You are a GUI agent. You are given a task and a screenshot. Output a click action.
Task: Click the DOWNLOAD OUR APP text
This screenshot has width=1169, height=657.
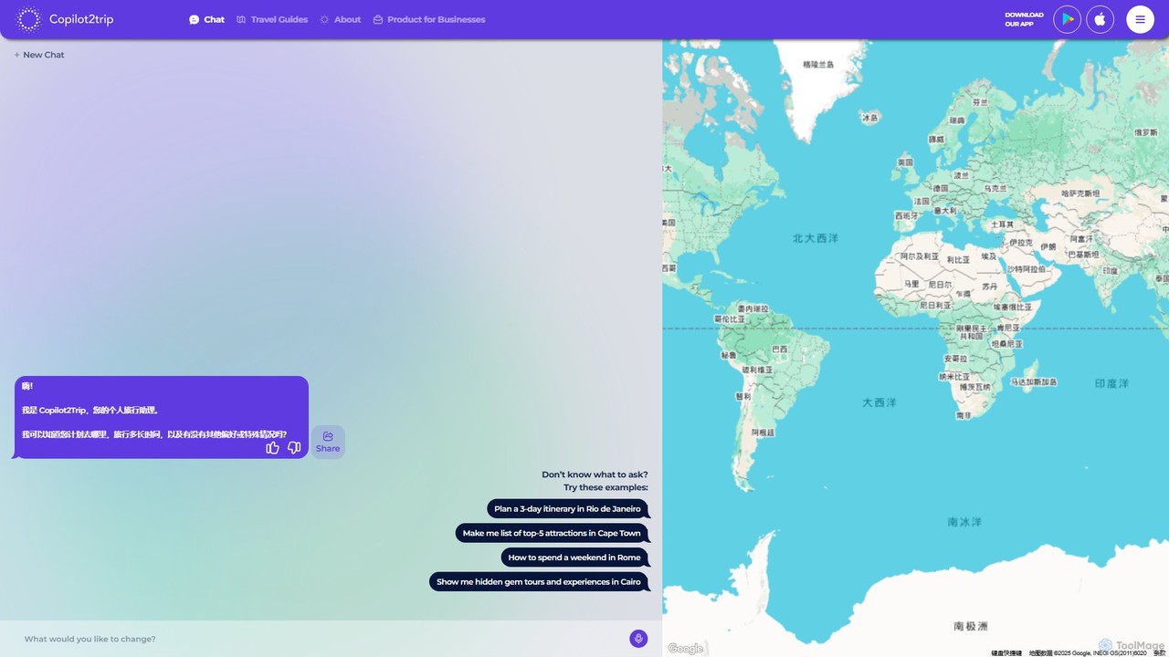click(x=1024, y=19)
